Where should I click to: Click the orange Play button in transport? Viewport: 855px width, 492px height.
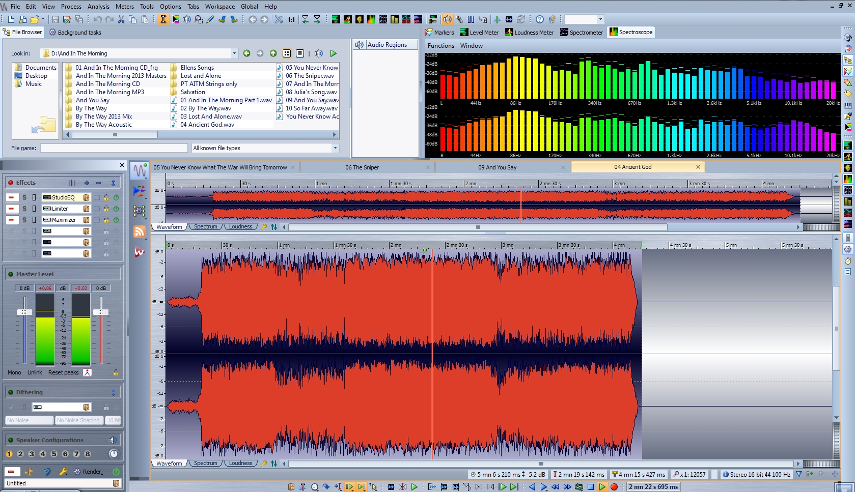coord(602,487)
